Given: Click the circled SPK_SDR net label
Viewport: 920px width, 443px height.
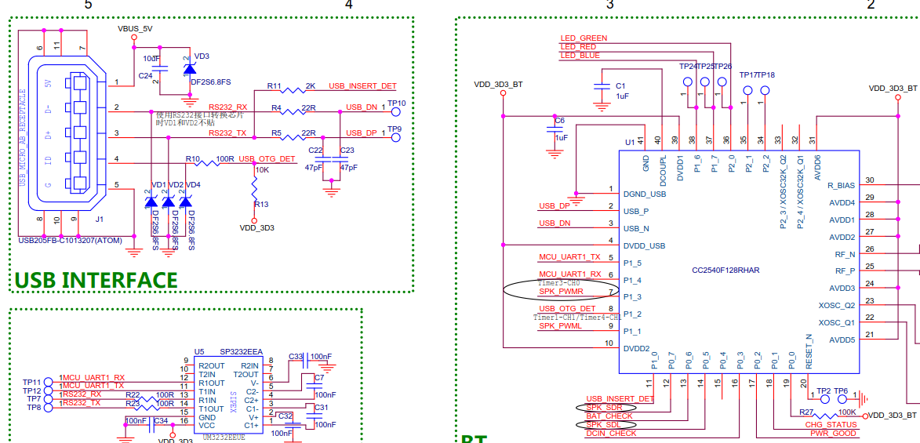Looking at the screenshot, I should pyautogui.click(x=606, y=407).
